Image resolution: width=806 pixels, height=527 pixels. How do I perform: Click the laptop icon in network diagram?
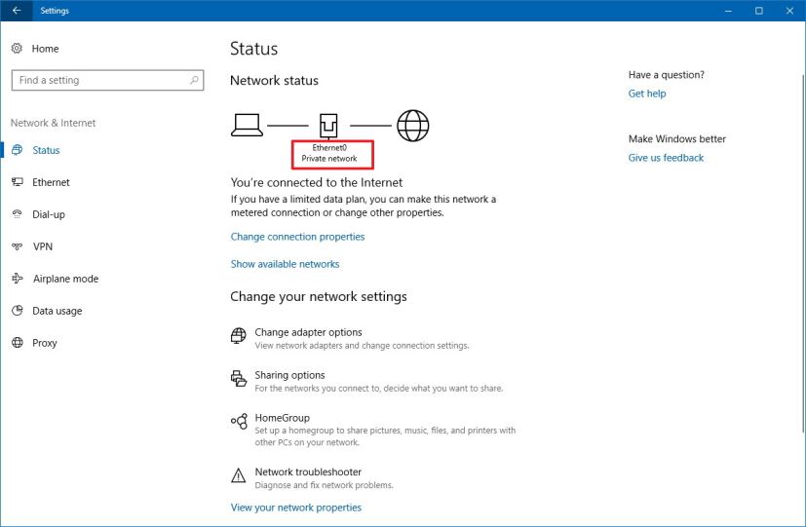pos(247,126)
